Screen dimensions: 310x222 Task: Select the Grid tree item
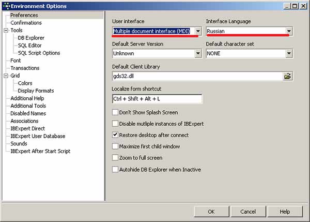coord(15,76)
